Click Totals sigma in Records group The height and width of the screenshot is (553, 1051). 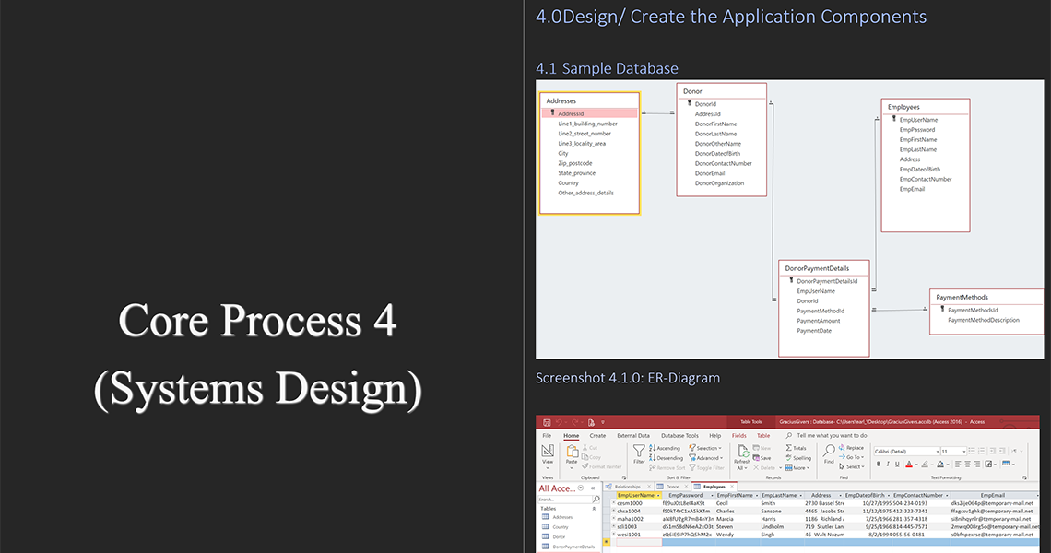point(797,448)
